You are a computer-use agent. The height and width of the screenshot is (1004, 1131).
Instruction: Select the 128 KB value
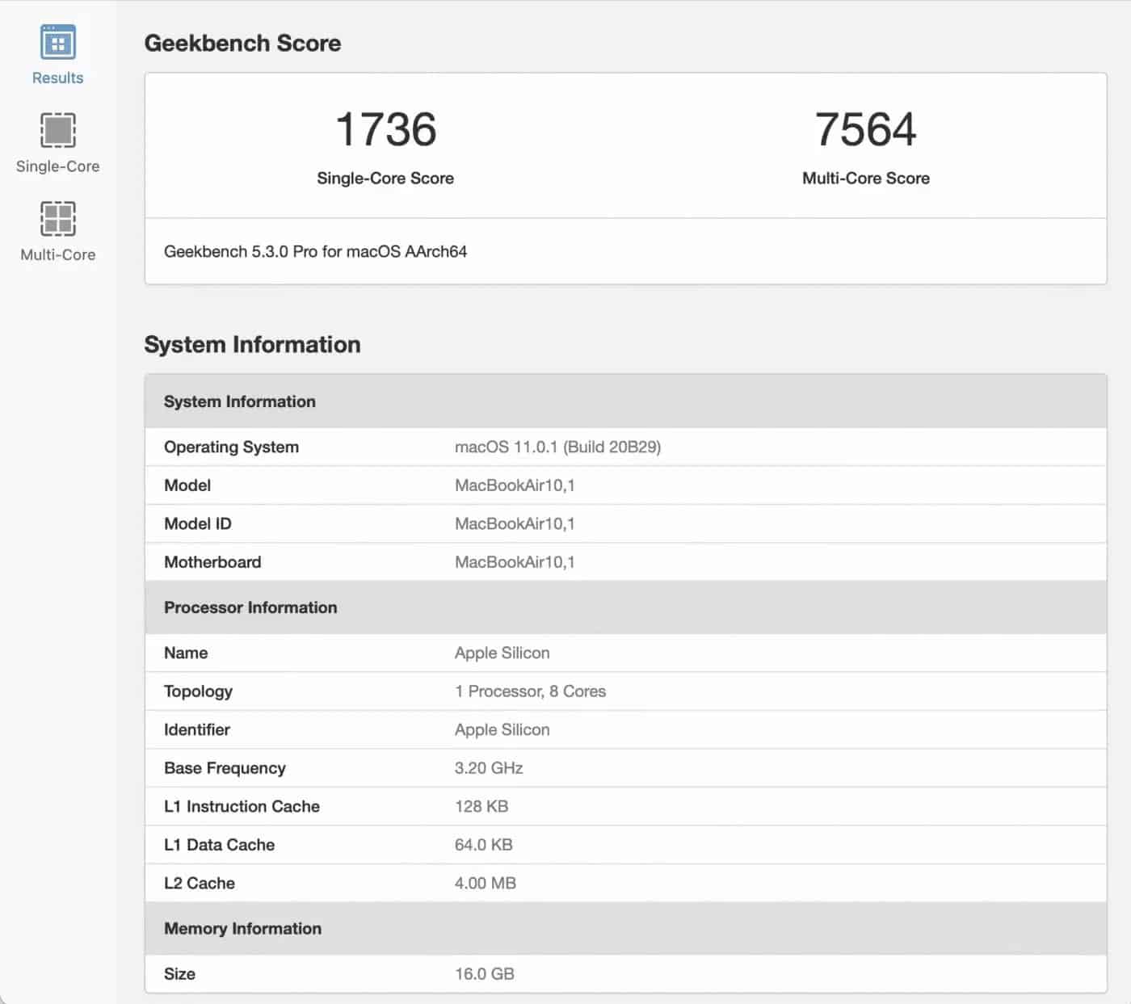[481, 806]
